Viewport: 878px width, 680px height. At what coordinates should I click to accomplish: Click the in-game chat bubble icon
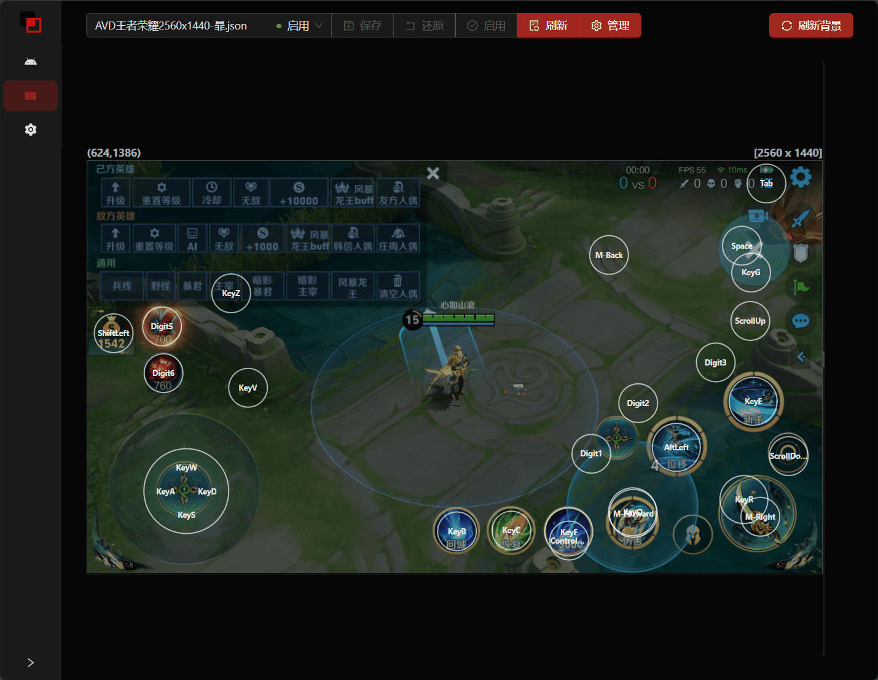coord(801,321)
